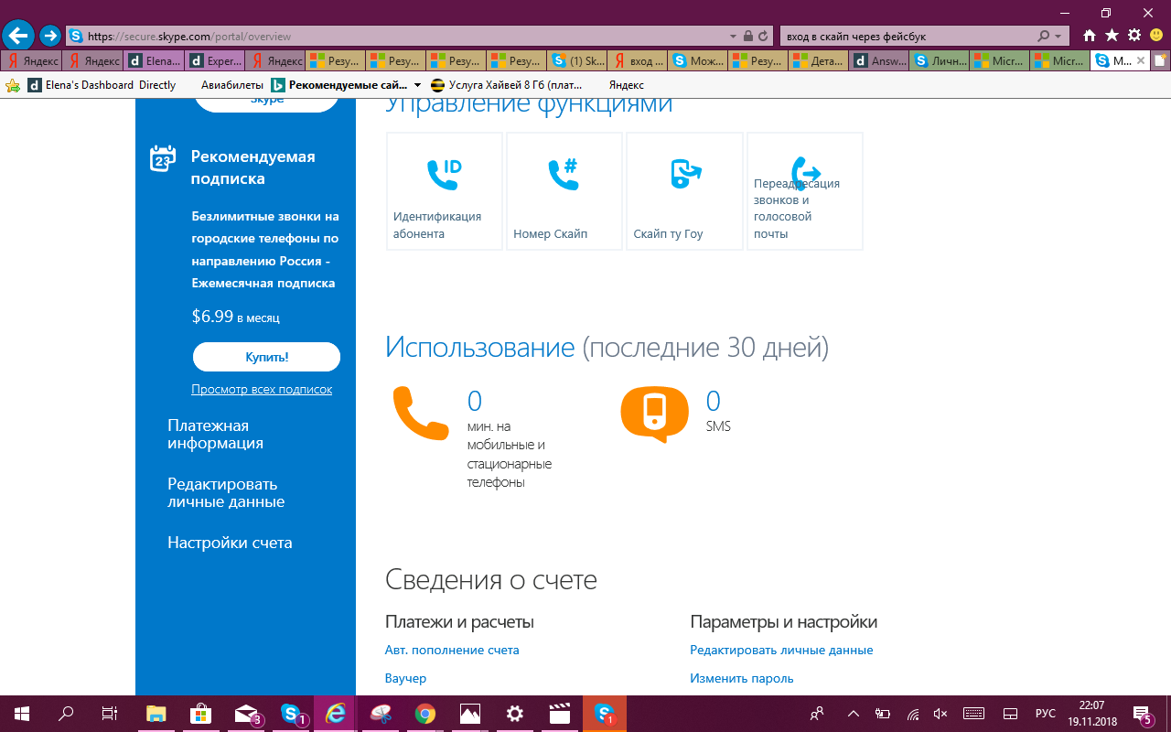Open the Caller ID phone icon tile
Screen dimensions: 1171x732
coord(445,191)
